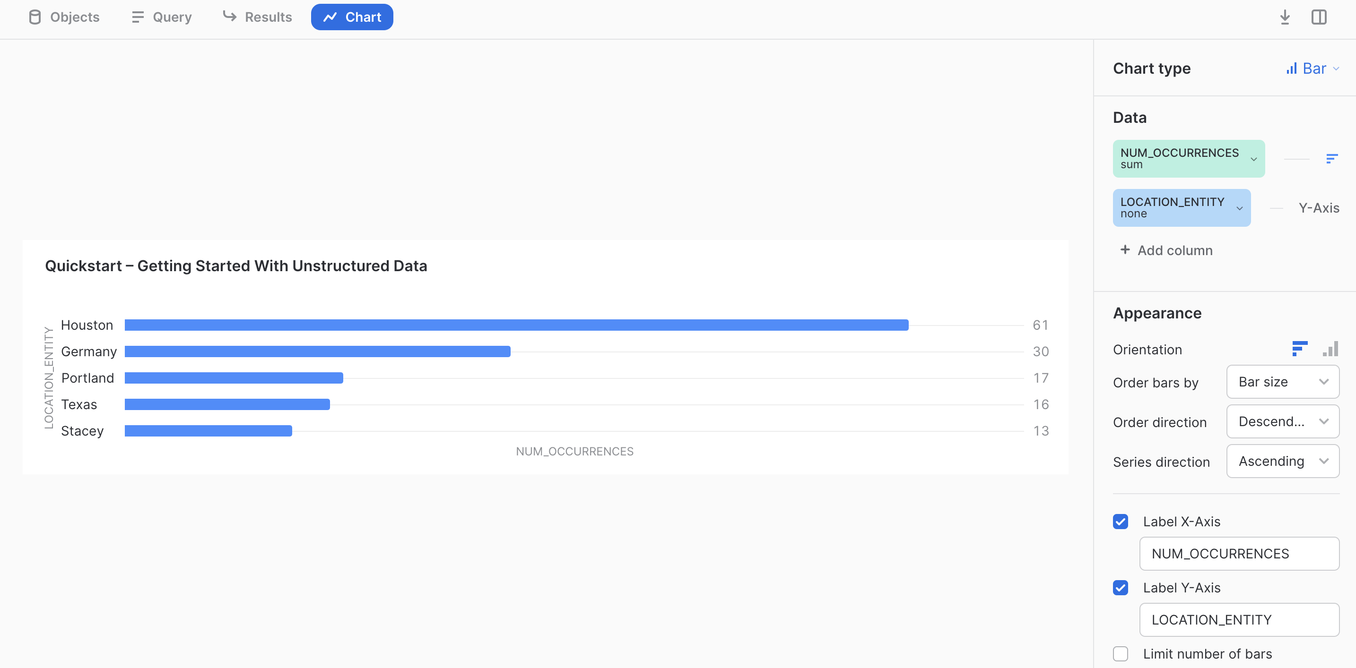This screenshot has width=1356, height=668.
Task: Select vertical bar orientation icon
Action: (1331, 349)
